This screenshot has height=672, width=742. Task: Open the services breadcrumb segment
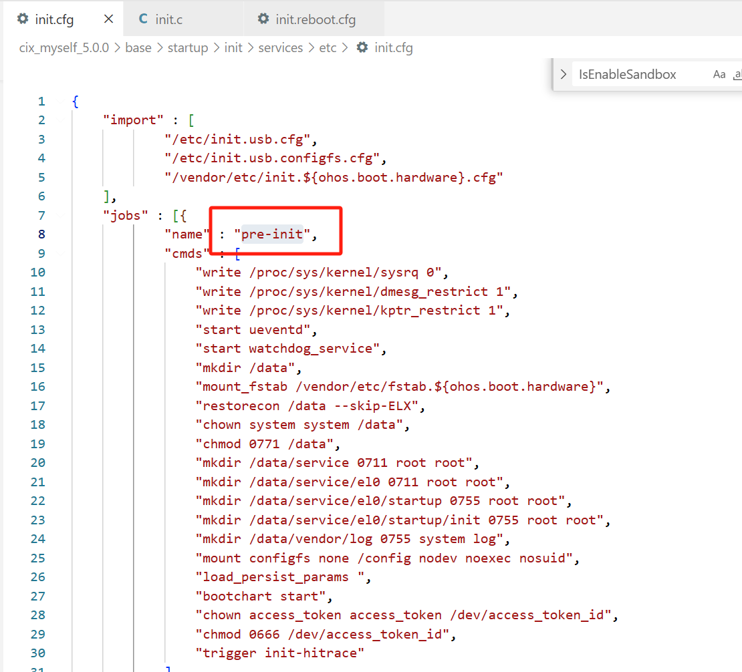(281, 48)
